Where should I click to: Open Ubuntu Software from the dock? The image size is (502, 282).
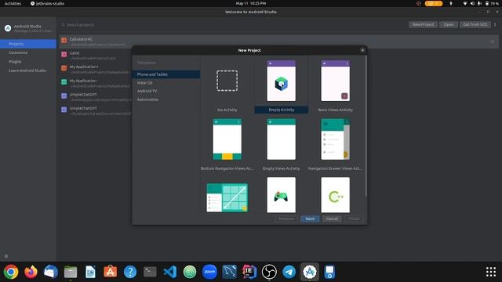tap(110, 272)
